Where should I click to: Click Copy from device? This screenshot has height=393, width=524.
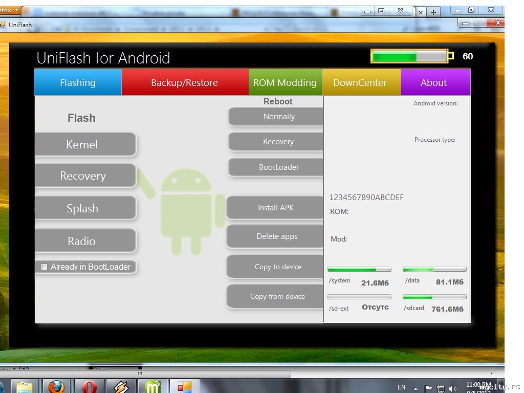(275, 296)
